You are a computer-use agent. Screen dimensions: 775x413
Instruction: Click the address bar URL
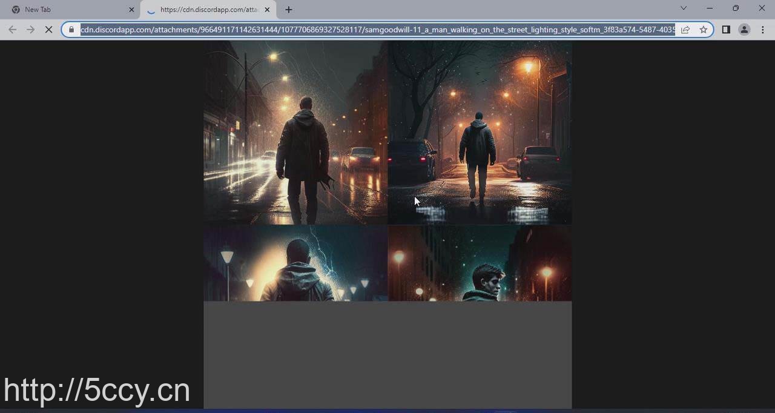(x=375, y=30)
